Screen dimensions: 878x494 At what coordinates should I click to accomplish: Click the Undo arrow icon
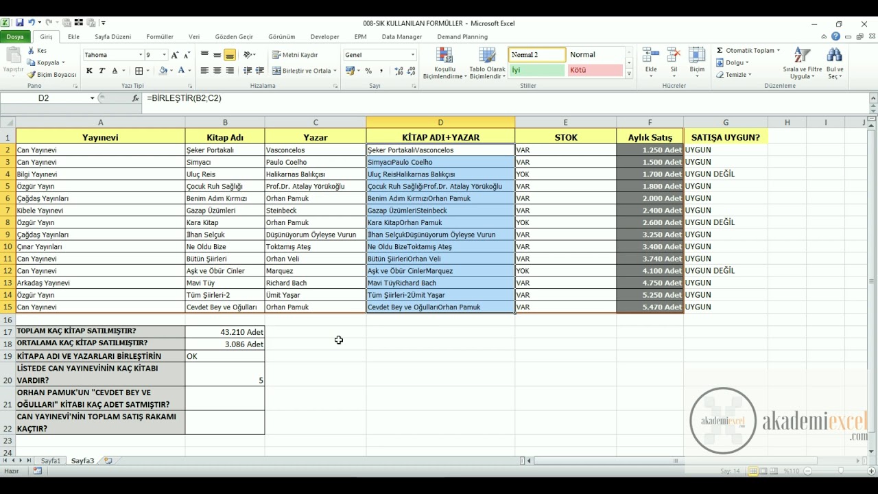pos(32,23)
